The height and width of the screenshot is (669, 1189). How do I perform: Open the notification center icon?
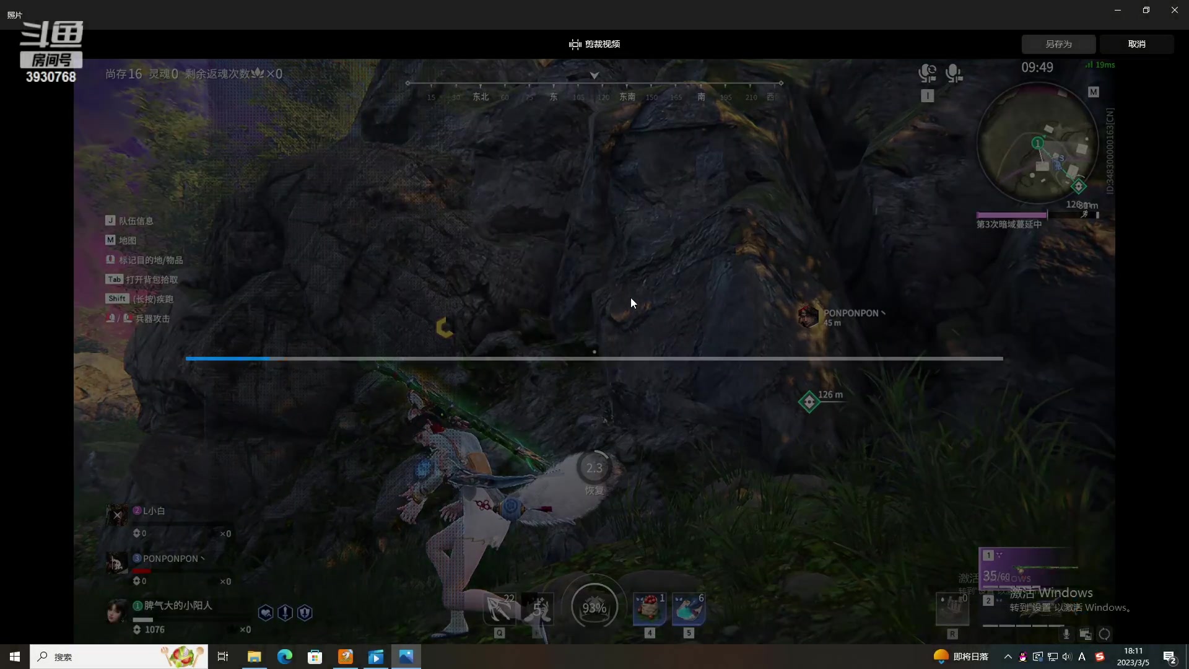(x=1169, y=657)
